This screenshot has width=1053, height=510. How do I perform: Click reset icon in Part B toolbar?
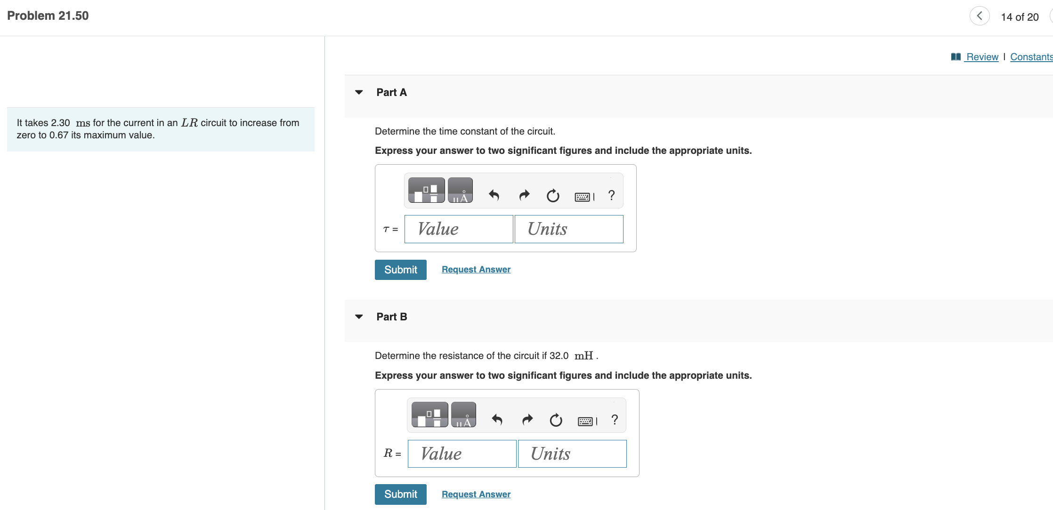point(556,420)
